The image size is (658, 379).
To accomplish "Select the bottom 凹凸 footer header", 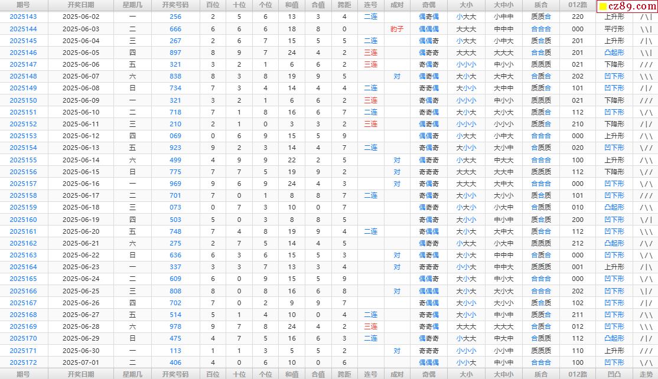I will [614, 374].
